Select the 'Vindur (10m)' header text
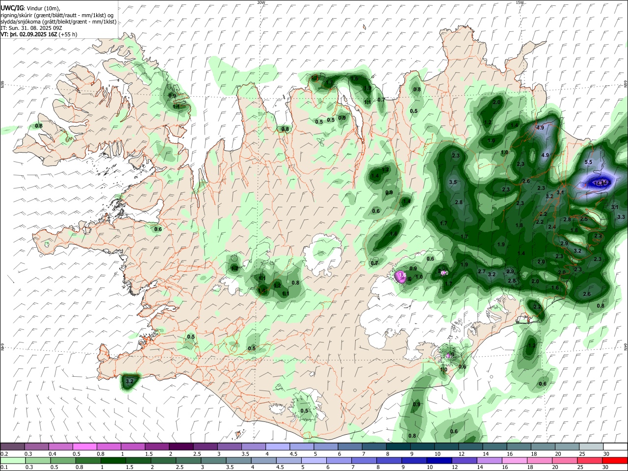The width and height of the screenshot is (628, 471). point(43,8)
